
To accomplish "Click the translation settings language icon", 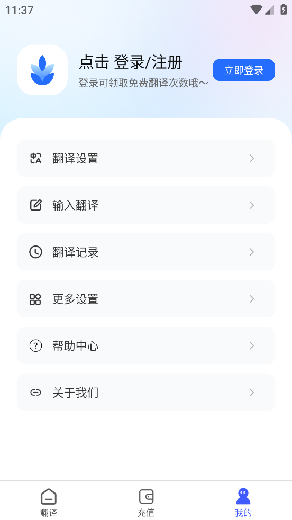I will (x=35, y=158).
